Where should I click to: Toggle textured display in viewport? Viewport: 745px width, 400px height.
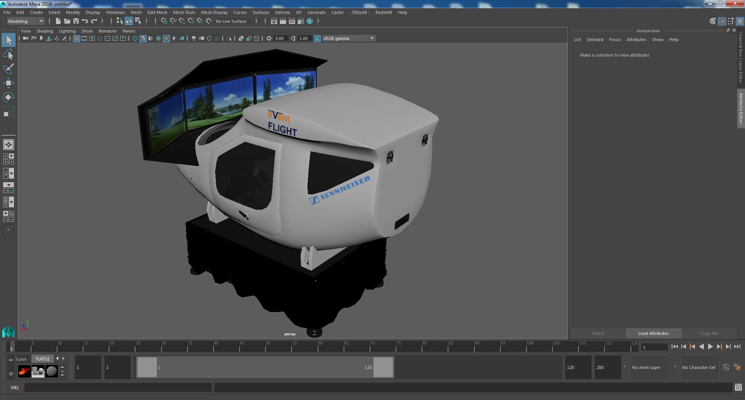tap(166, 38)
